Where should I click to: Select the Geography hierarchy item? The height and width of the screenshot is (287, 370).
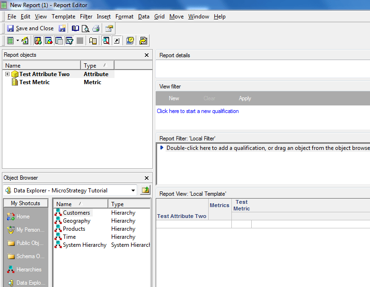76,221
